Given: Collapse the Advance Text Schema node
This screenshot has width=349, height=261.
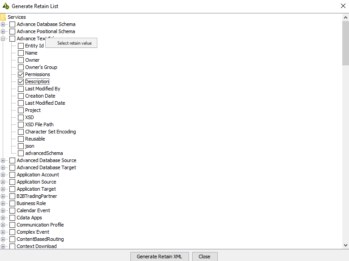Looking at the screenshot, I should [x=3, y=39].
